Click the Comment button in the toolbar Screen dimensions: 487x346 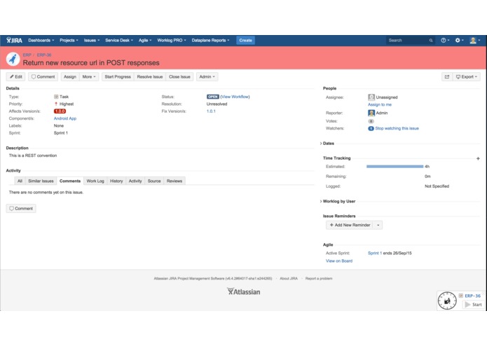[x=43, y=76]
